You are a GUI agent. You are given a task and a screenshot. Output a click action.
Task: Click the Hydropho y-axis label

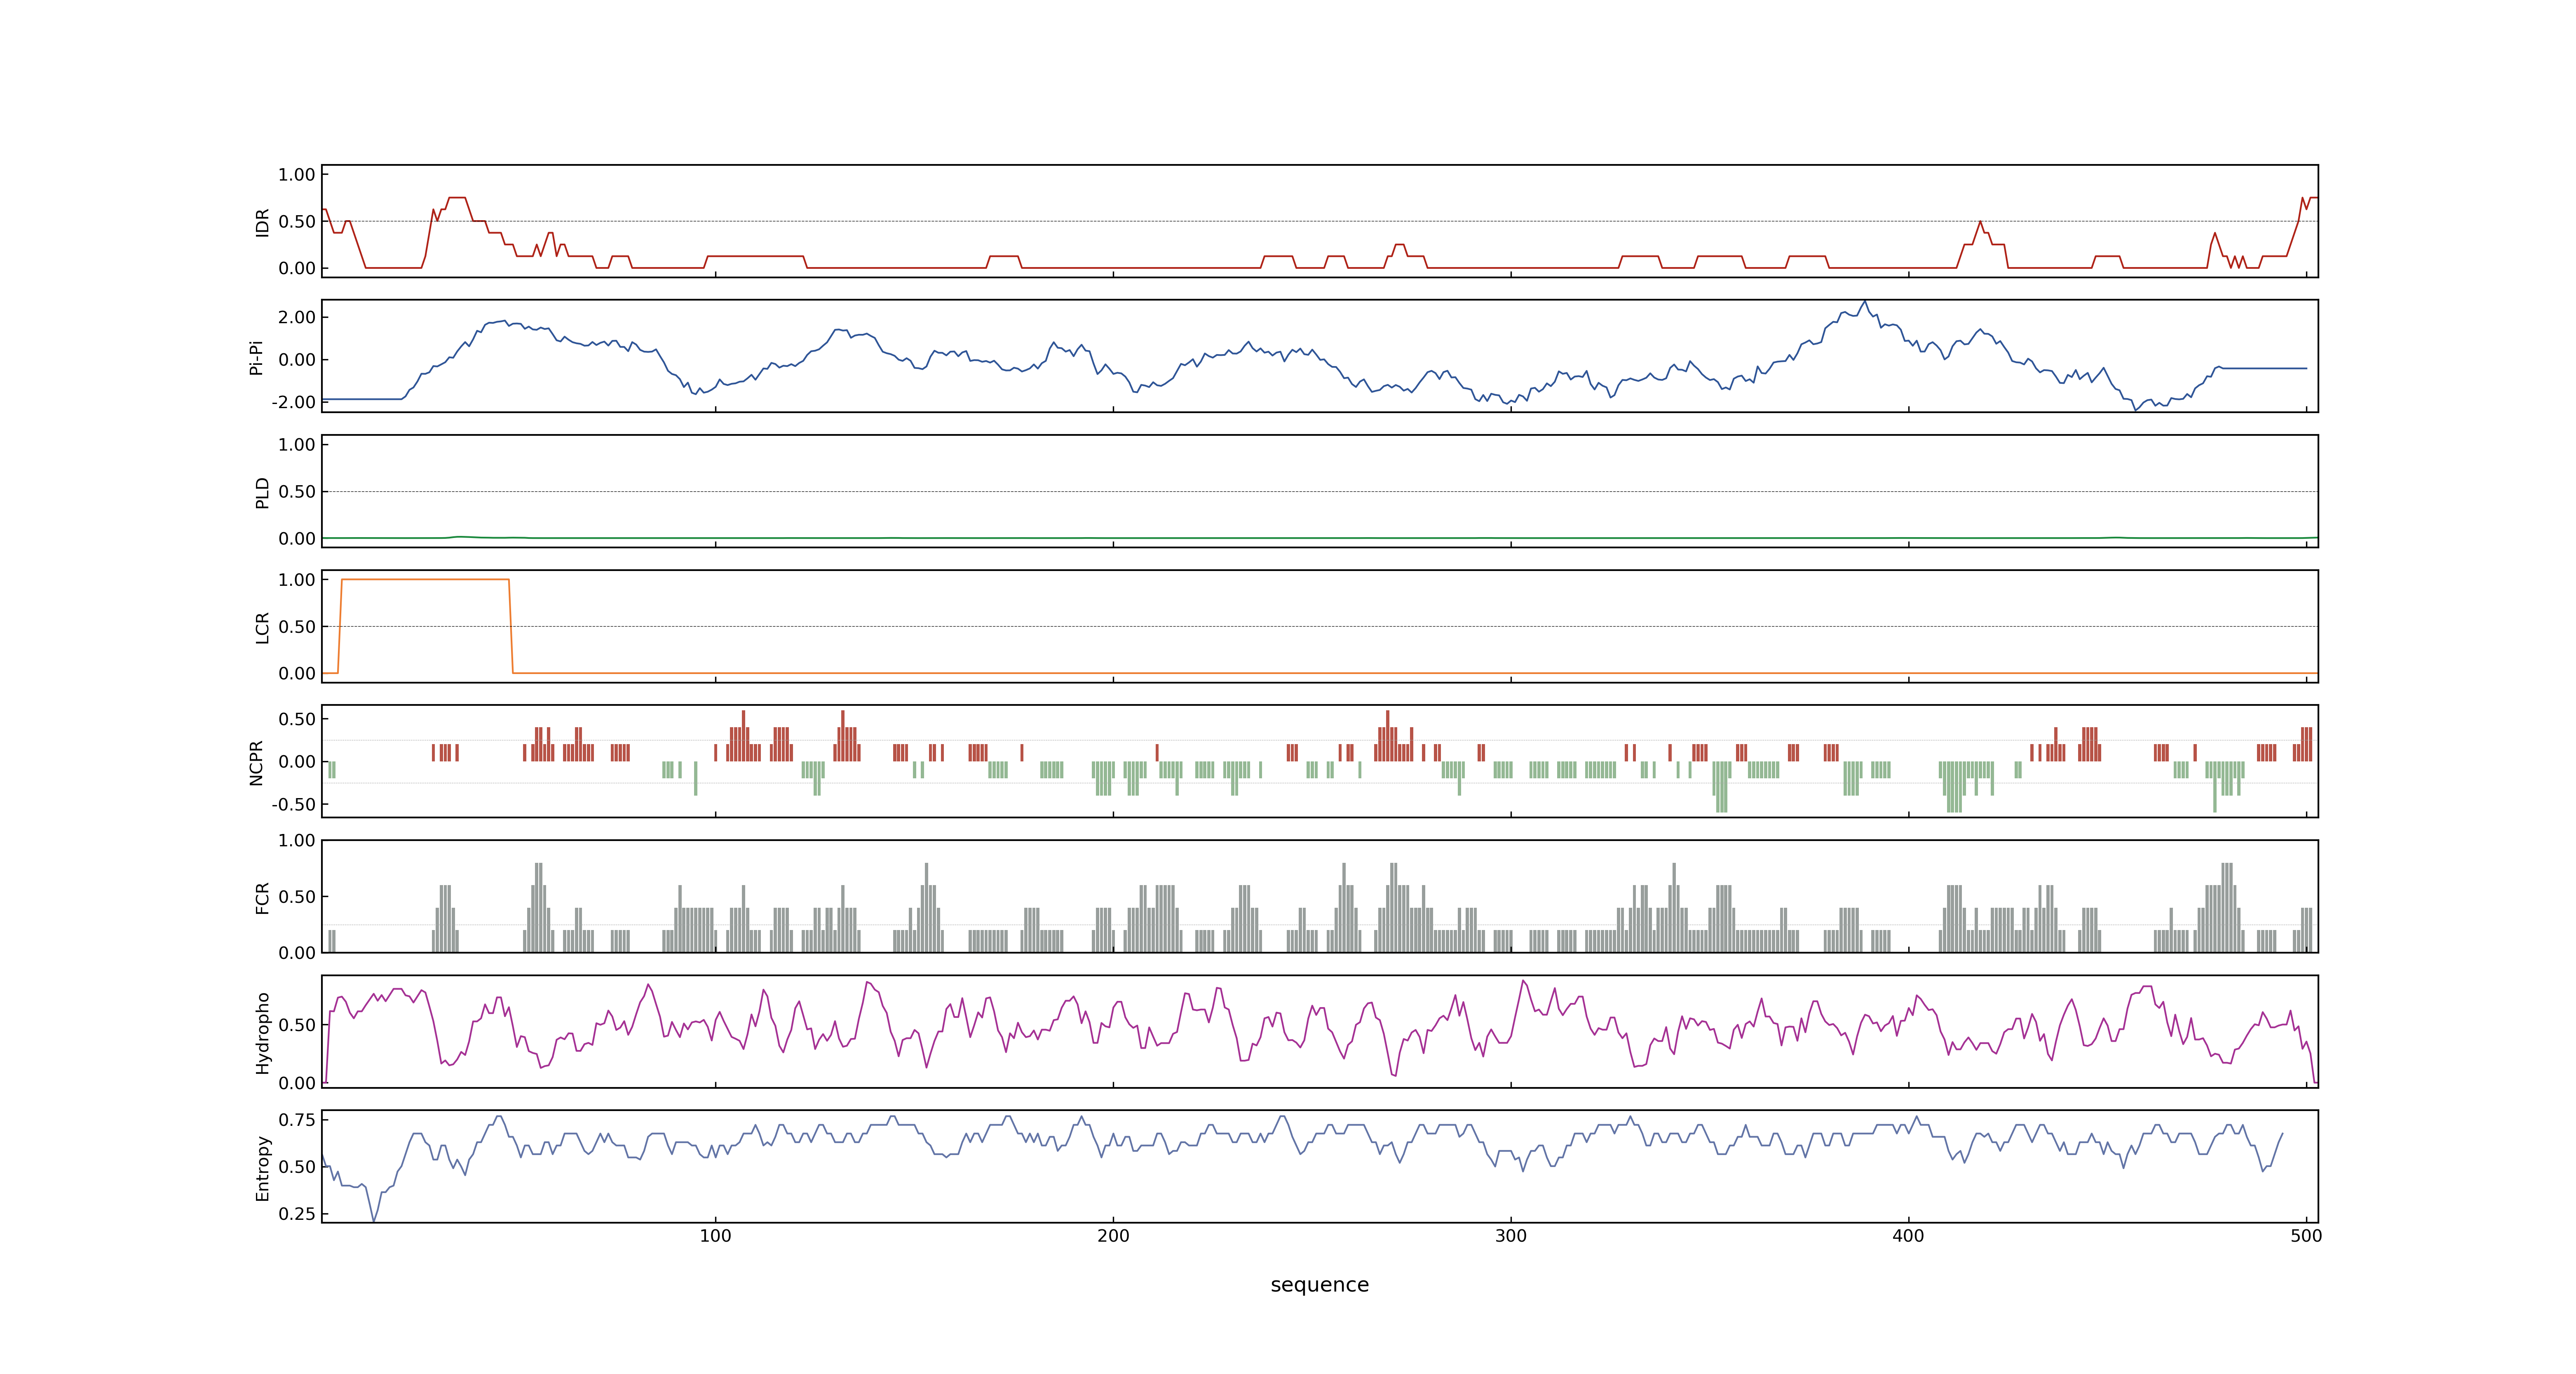coord(262,1033)
